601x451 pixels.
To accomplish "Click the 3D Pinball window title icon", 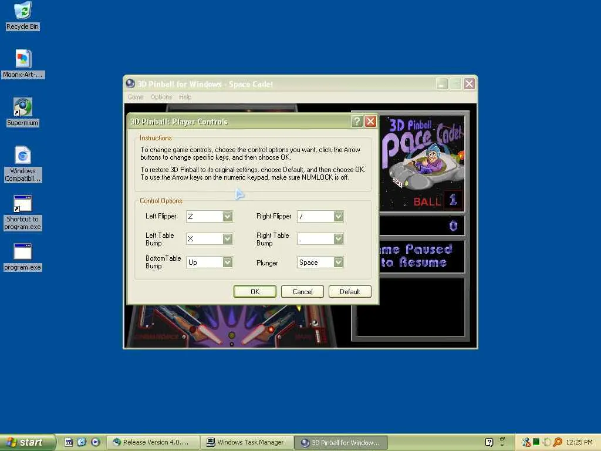I will tap(130, 83).
